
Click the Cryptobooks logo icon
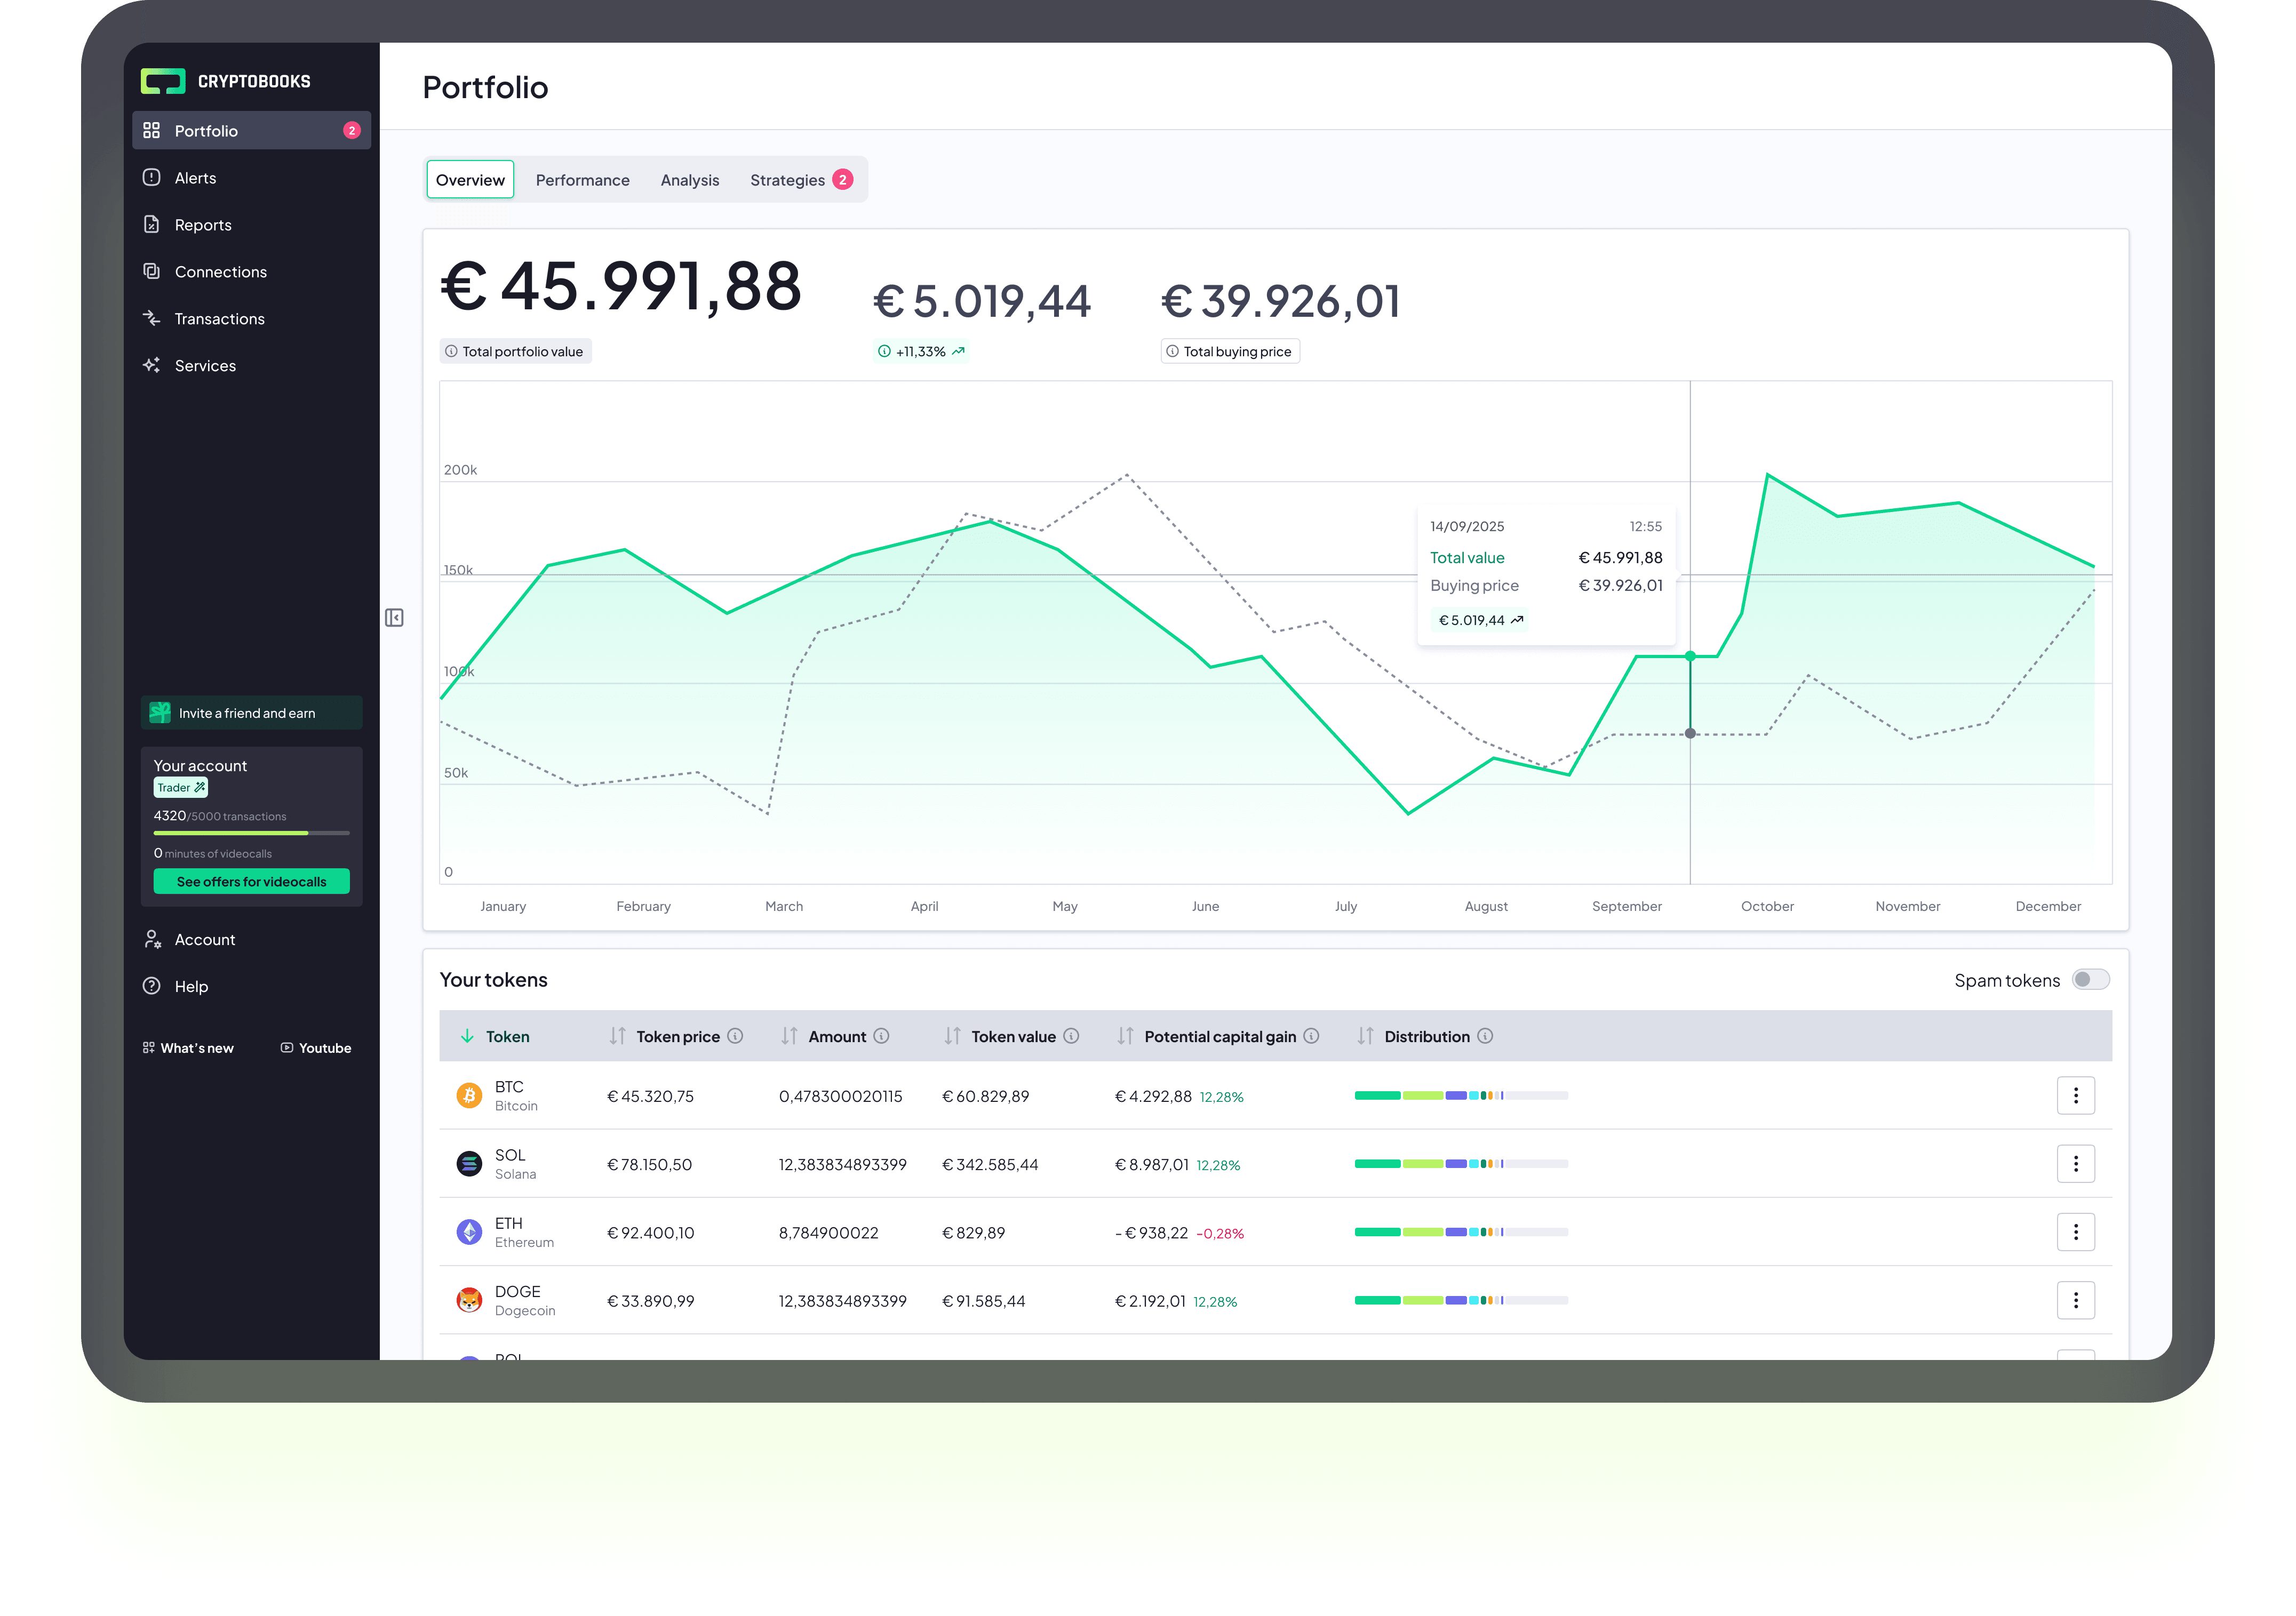[163, 81]
